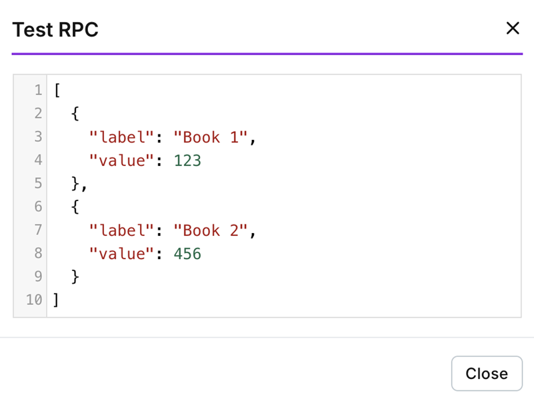Click the opening square bracket on line 1

pyautogui.click(x=58, y=90)
